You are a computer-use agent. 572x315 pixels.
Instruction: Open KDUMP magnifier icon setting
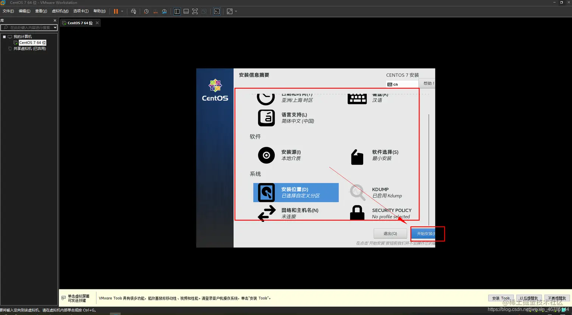pos(357,192)
